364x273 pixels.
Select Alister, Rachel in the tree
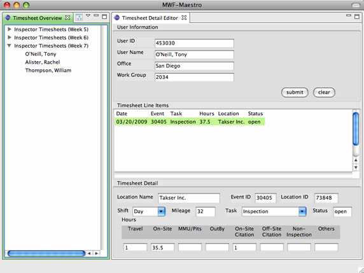(x=43, y=62)
